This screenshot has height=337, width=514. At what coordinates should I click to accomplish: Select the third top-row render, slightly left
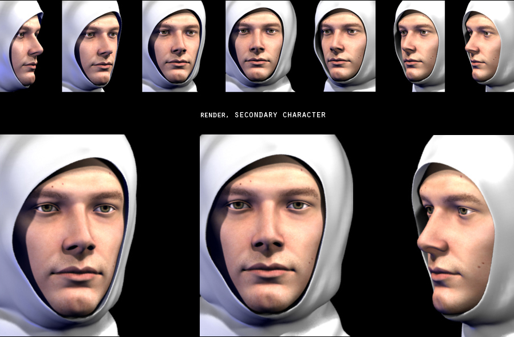tap(174, 46)
